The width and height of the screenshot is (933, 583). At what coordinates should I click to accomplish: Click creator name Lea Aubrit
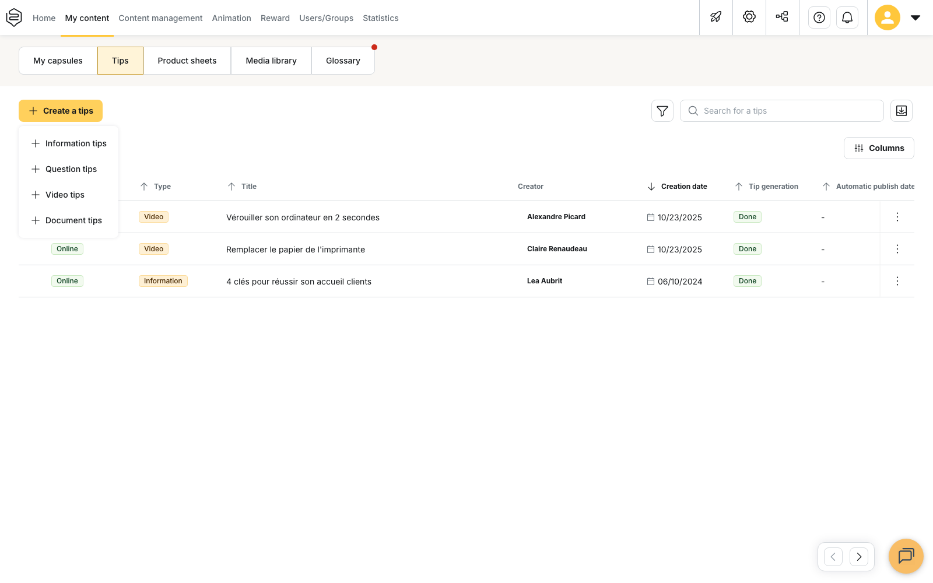(545, 281)
